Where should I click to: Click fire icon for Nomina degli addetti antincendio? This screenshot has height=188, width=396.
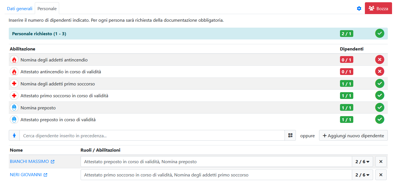tap(14, 60)
